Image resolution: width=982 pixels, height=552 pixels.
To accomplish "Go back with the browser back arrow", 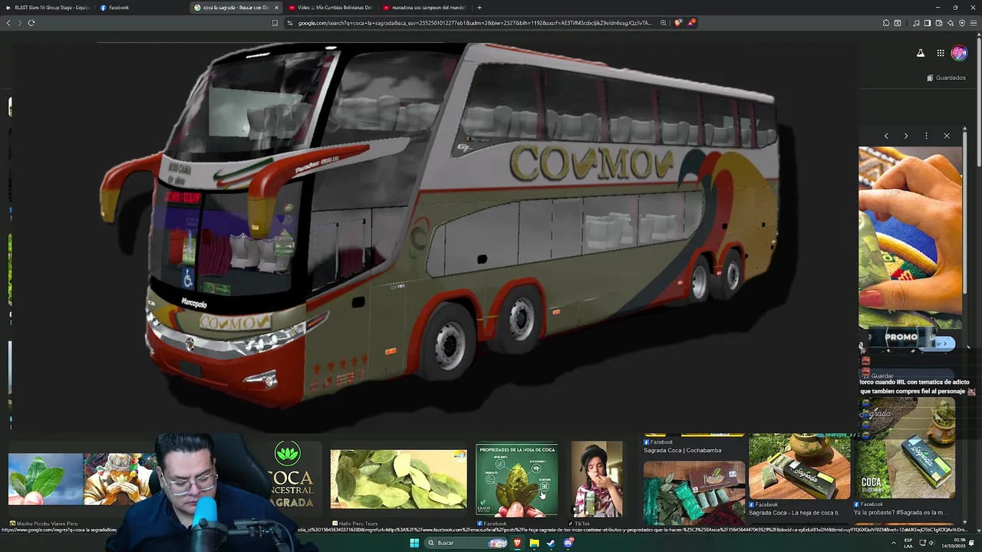I will 8,23.
